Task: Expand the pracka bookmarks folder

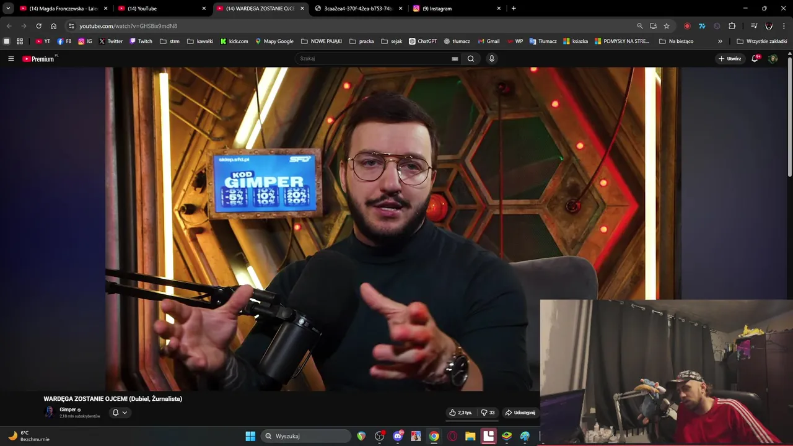Action: pos(362,42)
